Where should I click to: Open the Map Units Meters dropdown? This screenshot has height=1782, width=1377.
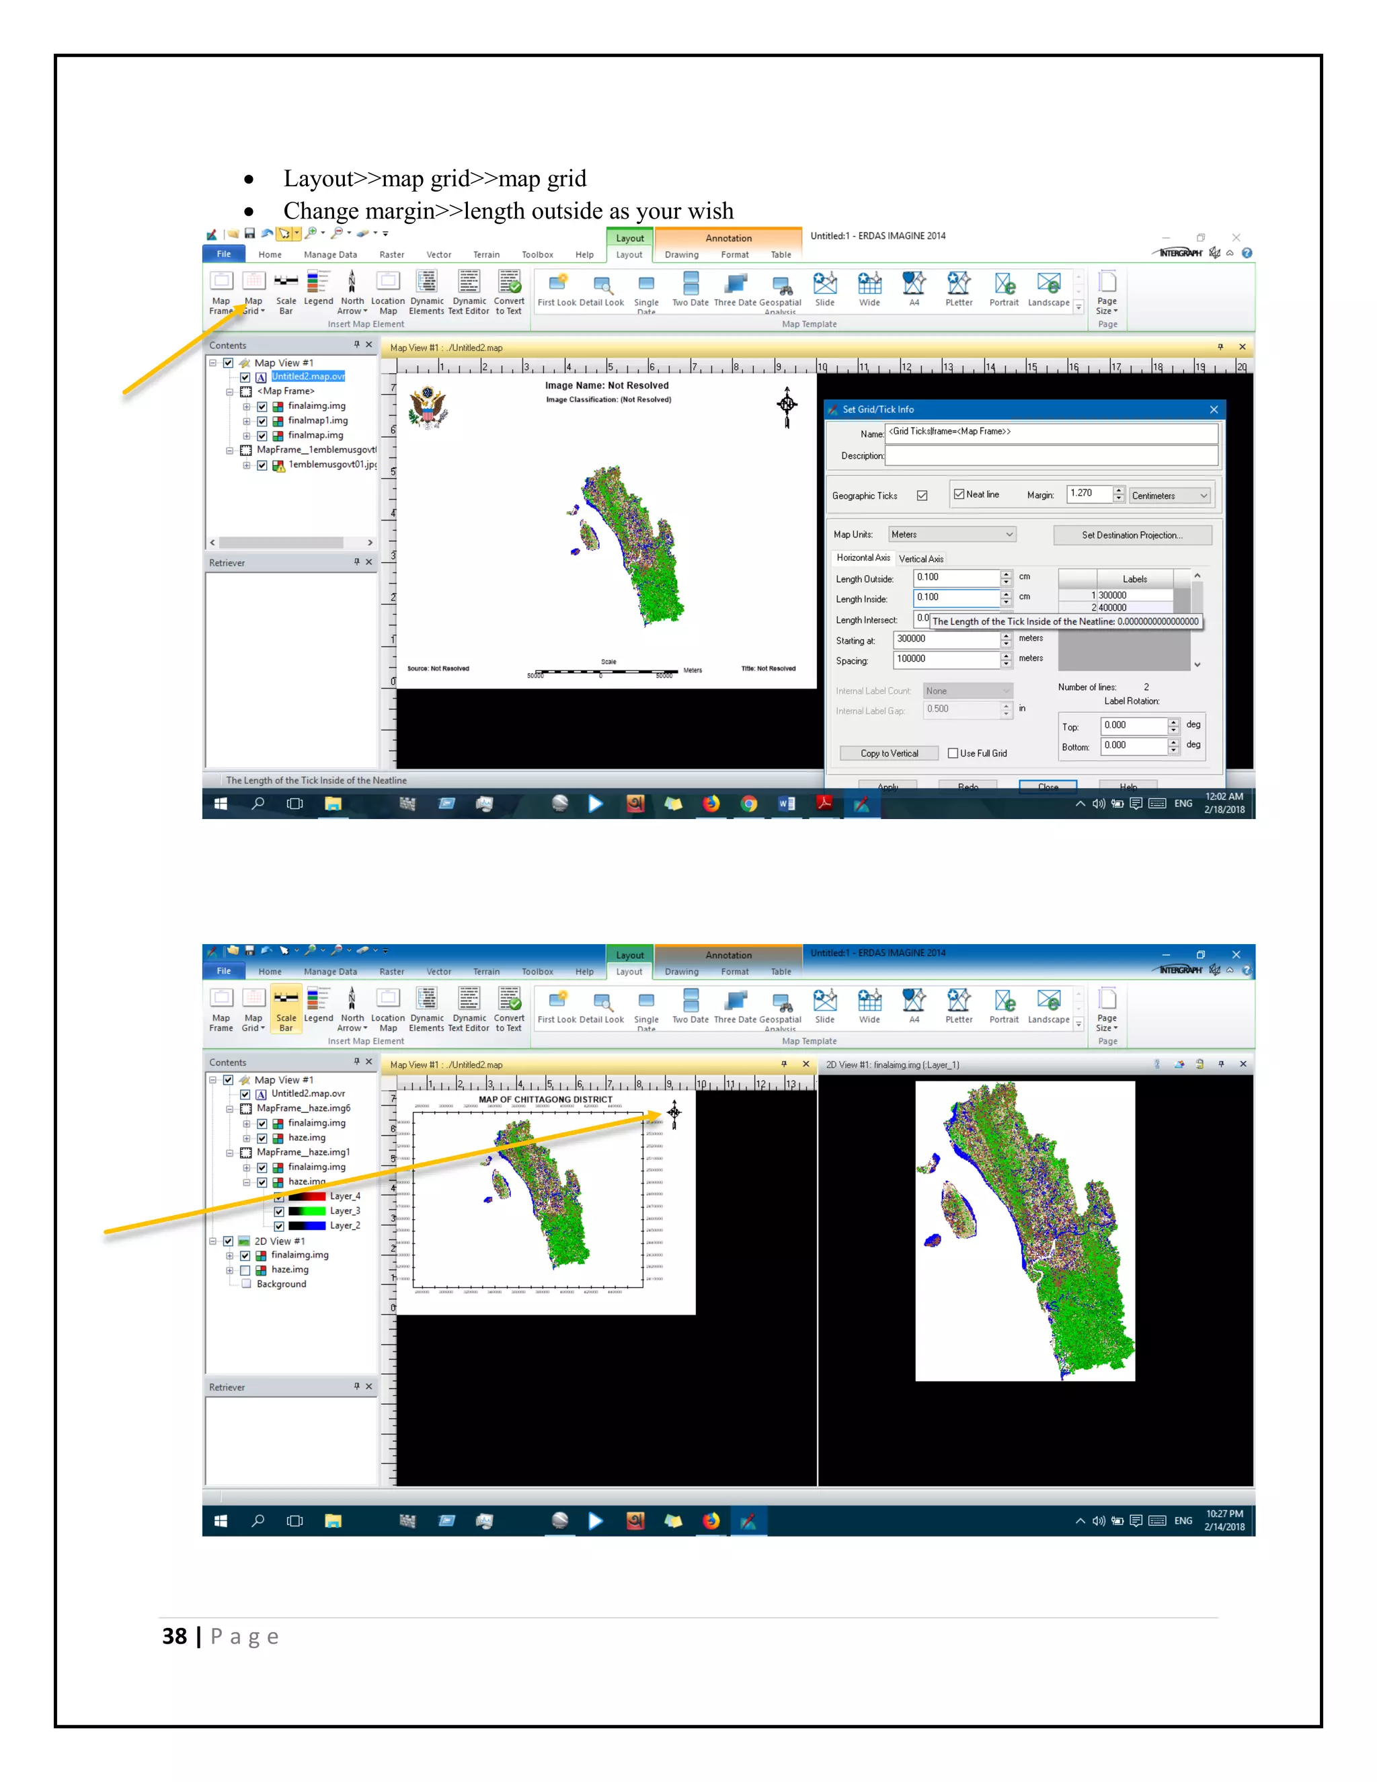coord(952,535)
